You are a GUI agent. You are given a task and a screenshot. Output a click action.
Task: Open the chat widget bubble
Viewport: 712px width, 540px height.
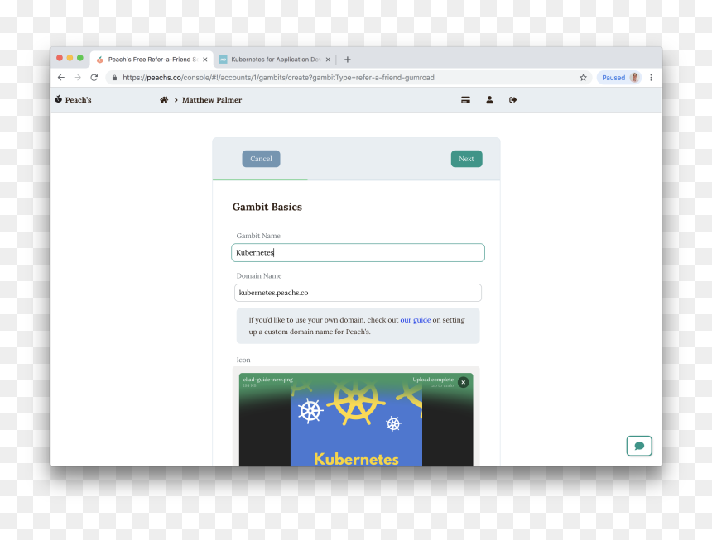(639, 446)
